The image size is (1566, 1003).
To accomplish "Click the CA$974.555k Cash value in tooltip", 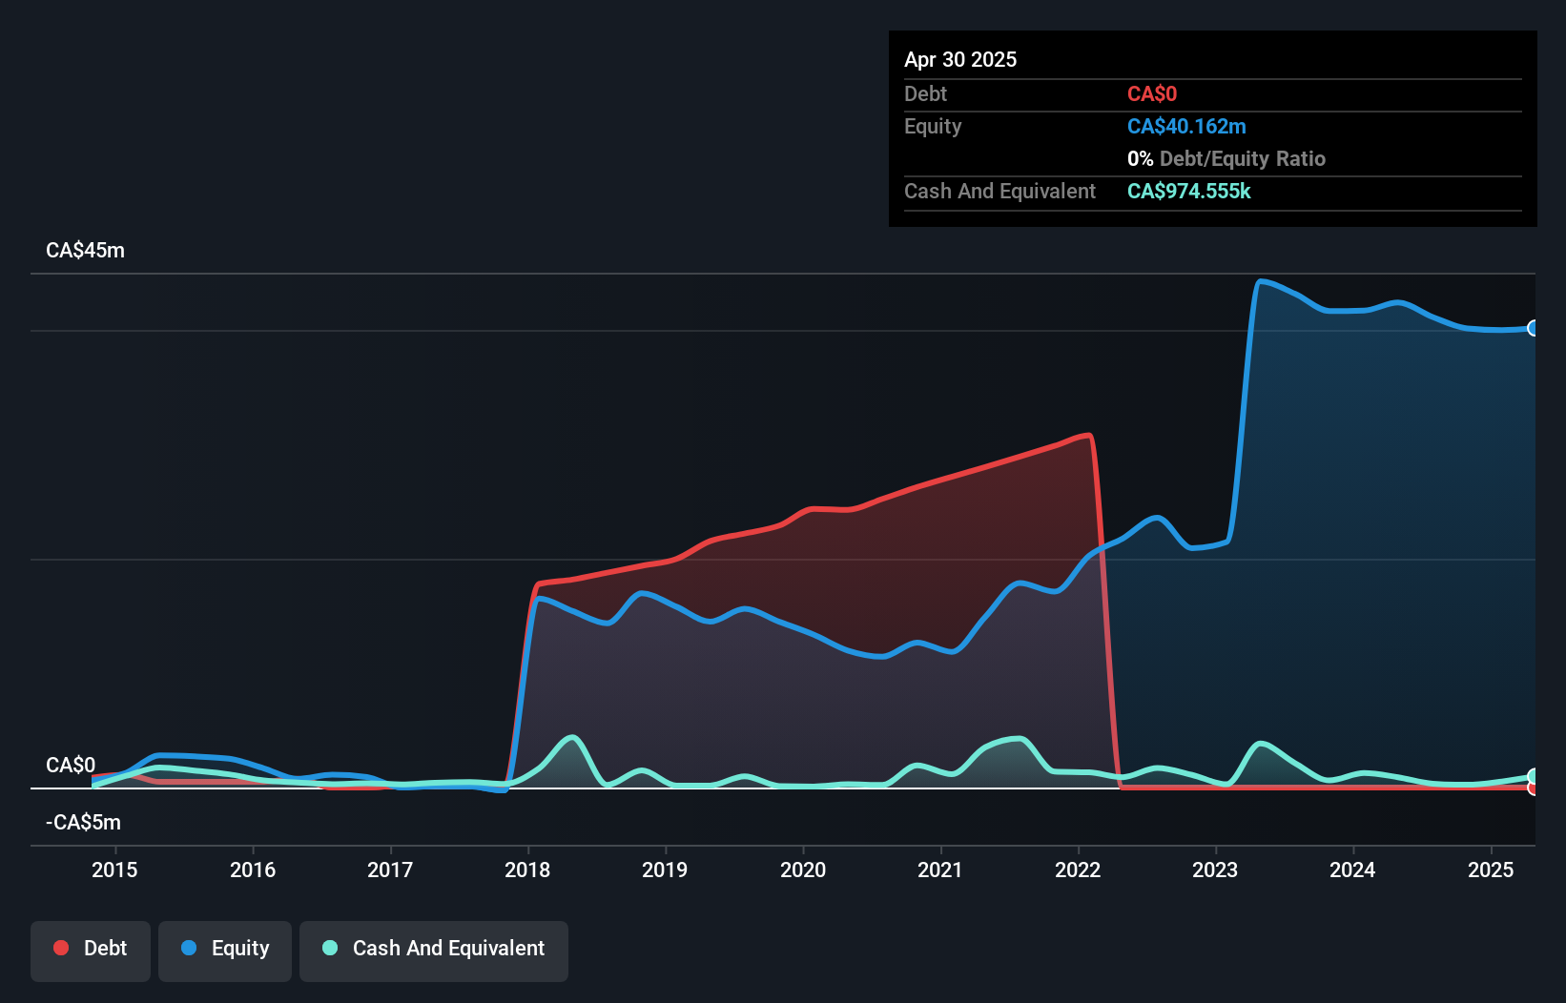I will click(1189, 191).
